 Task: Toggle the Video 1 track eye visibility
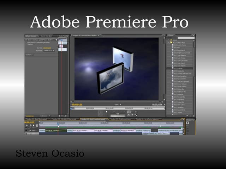point(26,131)
